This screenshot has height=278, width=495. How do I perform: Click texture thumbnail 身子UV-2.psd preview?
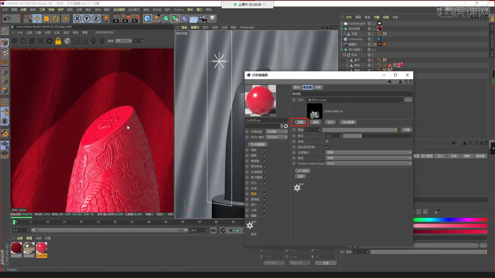click(315, 111)
